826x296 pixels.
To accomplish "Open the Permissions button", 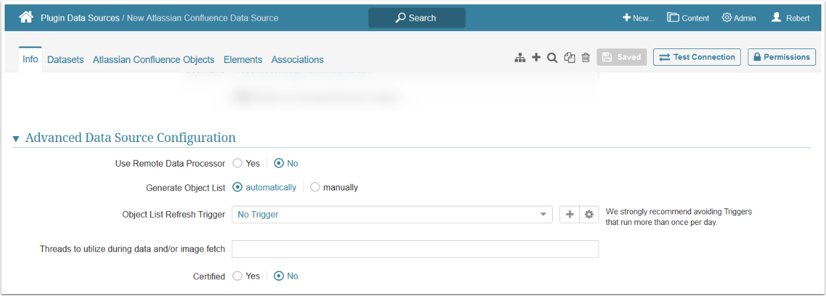I will tap(781, 57).
